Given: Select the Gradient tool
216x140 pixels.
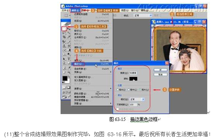Looking at the screenshot, I should click(x=69, y=50).
